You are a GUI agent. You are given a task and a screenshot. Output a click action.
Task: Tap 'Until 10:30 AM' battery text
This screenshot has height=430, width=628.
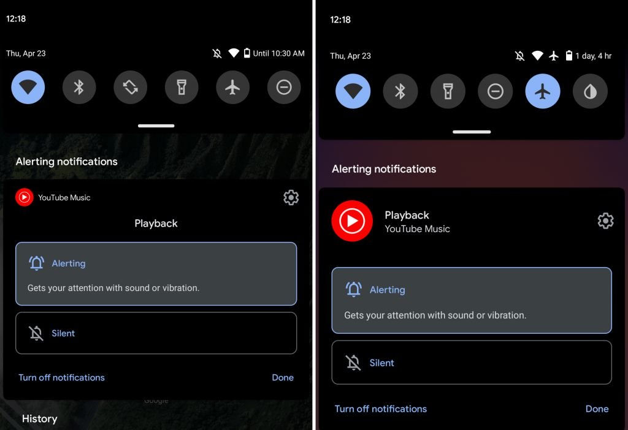coord(279,53)
